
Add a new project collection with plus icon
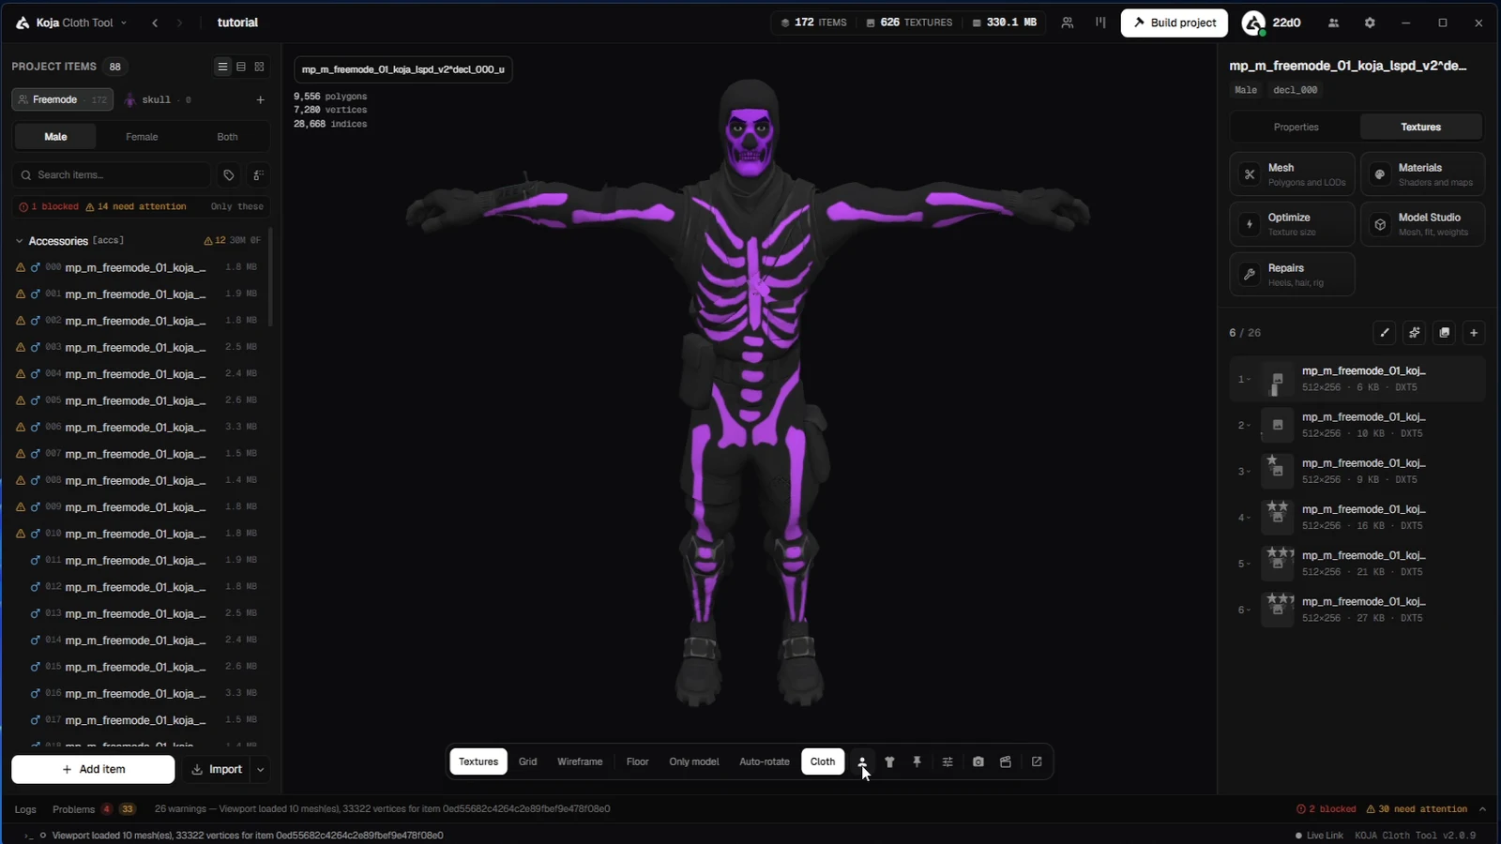tap(260, 99)
